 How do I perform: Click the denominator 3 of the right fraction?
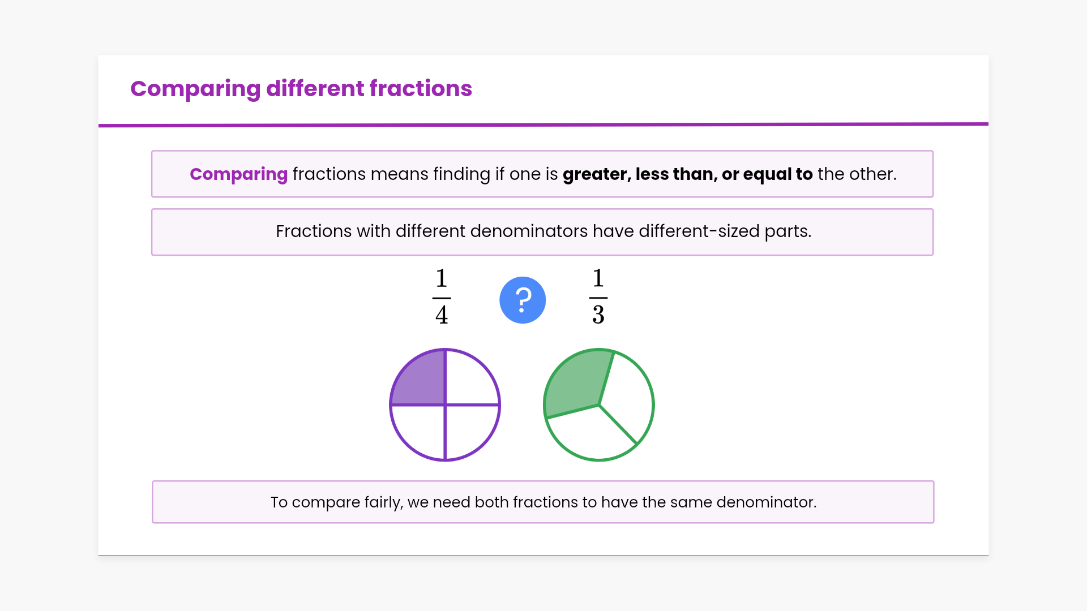click(x=598, y=315)
